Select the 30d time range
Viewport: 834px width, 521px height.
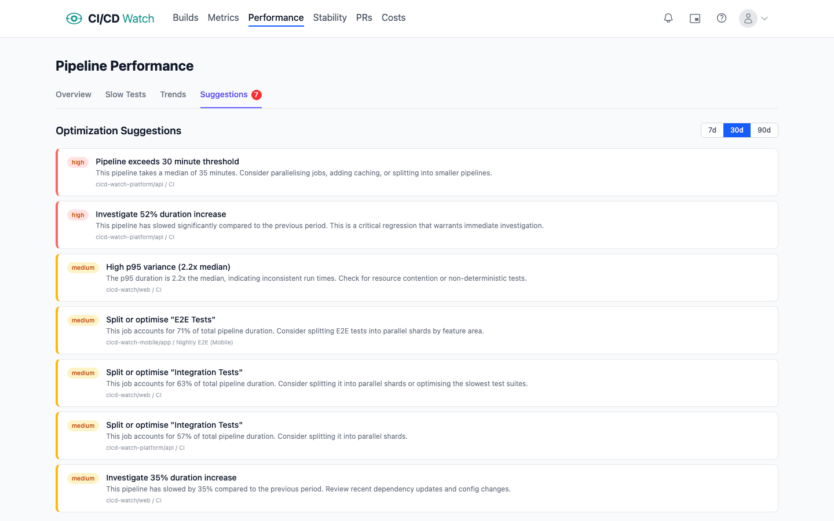737,130
